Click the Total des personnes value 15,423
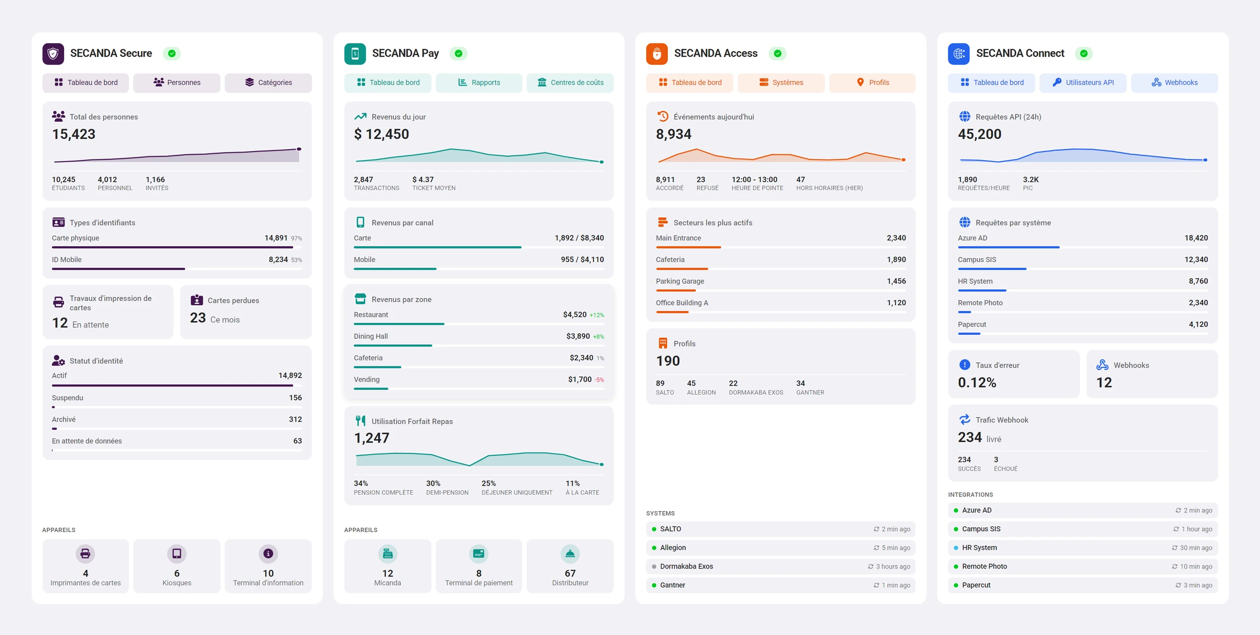The height and width of the screenshot is (635, 1260). (74, 134)
